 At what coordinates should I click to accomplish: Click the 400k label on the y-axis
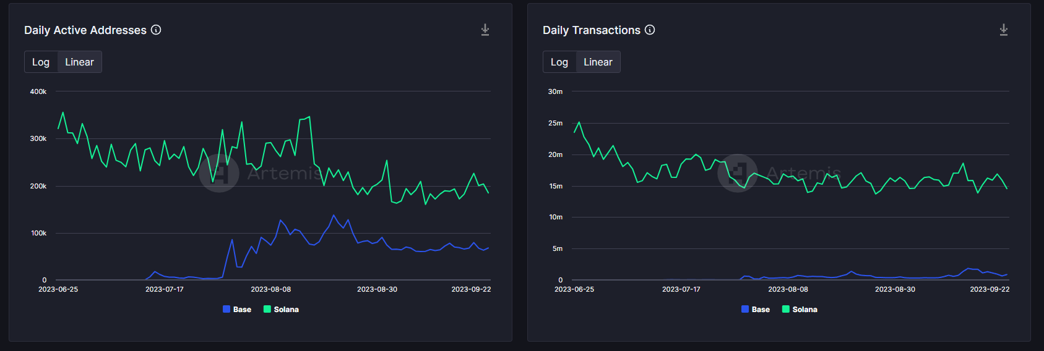tap(38, 91)
